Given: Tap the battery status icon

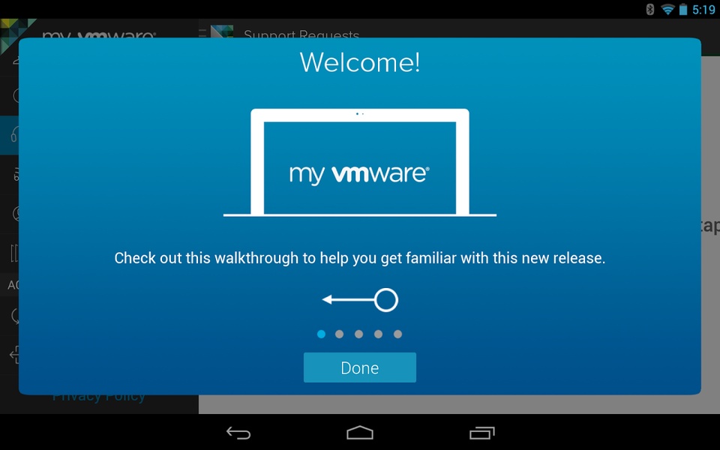Looking at the screenshot, I should pyautogui.click(x=683, y=9).
